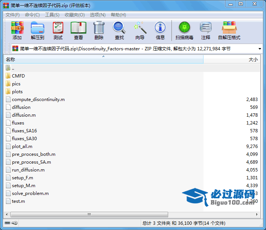This screenshot has width=266, height=230.
Task: Click the Add (添加) toolbar icon
Action: click(17, 28)
